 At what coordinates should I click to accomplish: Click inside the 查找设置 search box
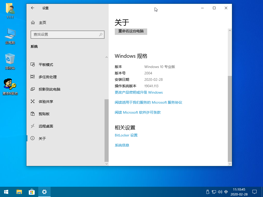(x=68, y=34)
